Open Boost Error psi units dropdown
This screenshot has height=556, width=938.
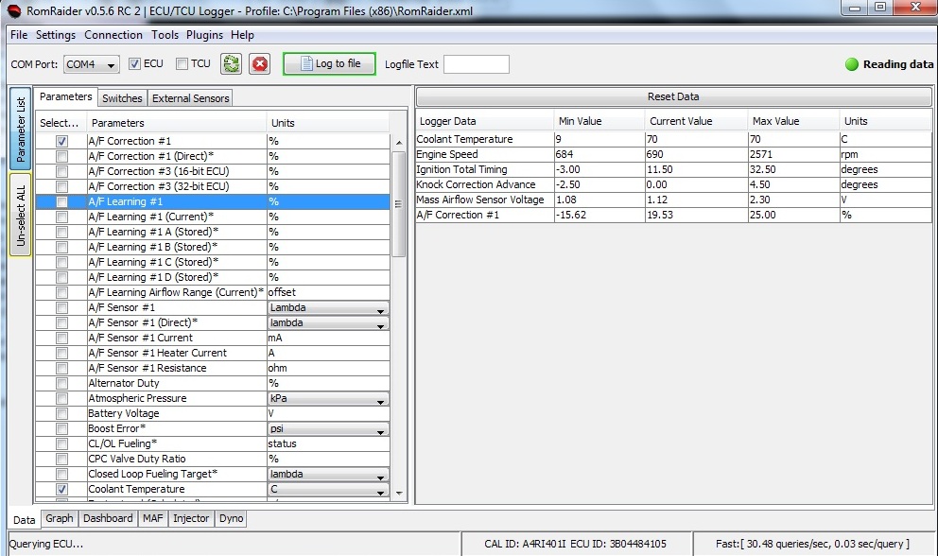click(x=328, y=428)
